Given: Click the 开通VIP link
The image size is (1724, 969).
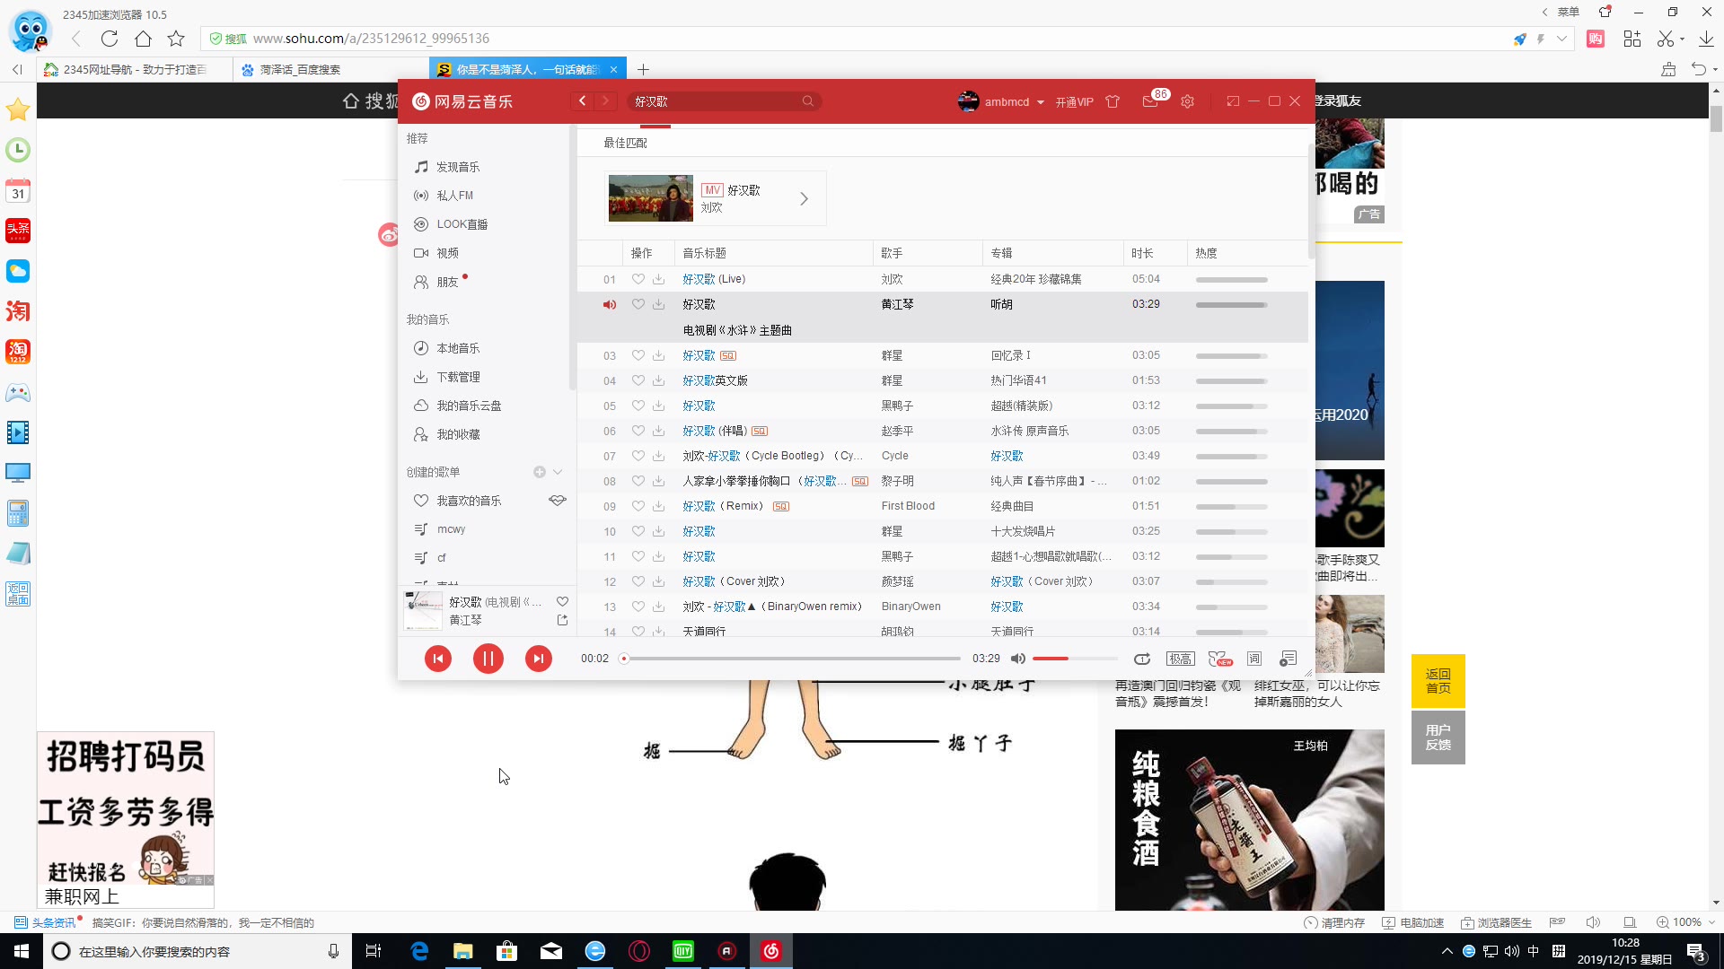Looking at the screenshot, I should pyautogui.click(x=1074, y=102).
